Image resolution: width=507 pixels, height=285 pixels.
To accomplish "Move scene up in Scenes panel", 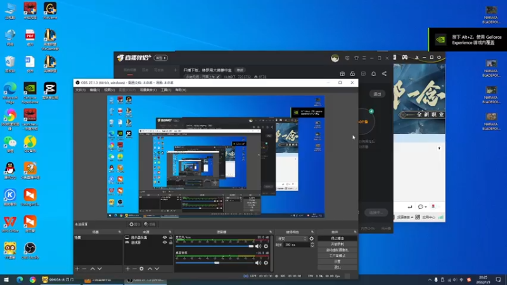I will 93,269.
